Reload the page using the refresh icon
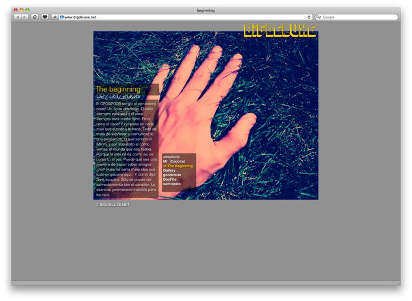This screenshot has height=301, width=412. point(309,17)
